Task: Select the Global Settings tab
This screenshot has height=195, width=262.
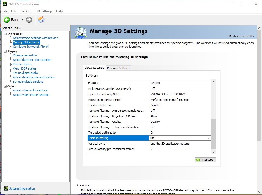Action: point(94,68)
